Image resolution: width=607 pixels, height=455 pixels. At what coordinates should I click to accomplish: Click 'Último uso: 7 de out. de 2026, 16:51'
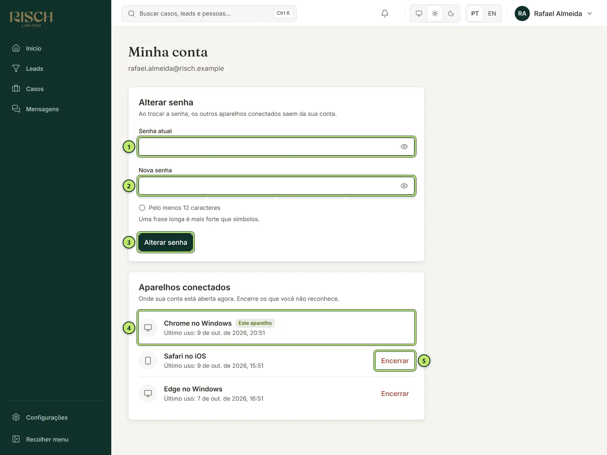(x=214, y=399)
